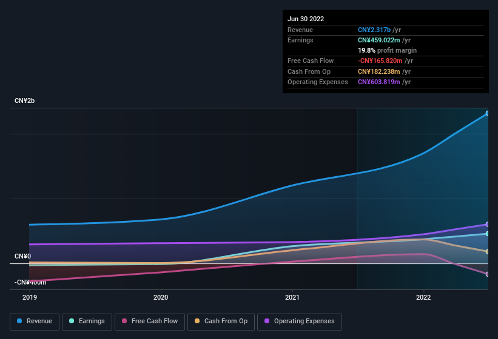Click the 2020 x-axis label
Image resolution: width=498 pixels, height=339 pixels.
[x=161, y=297]
